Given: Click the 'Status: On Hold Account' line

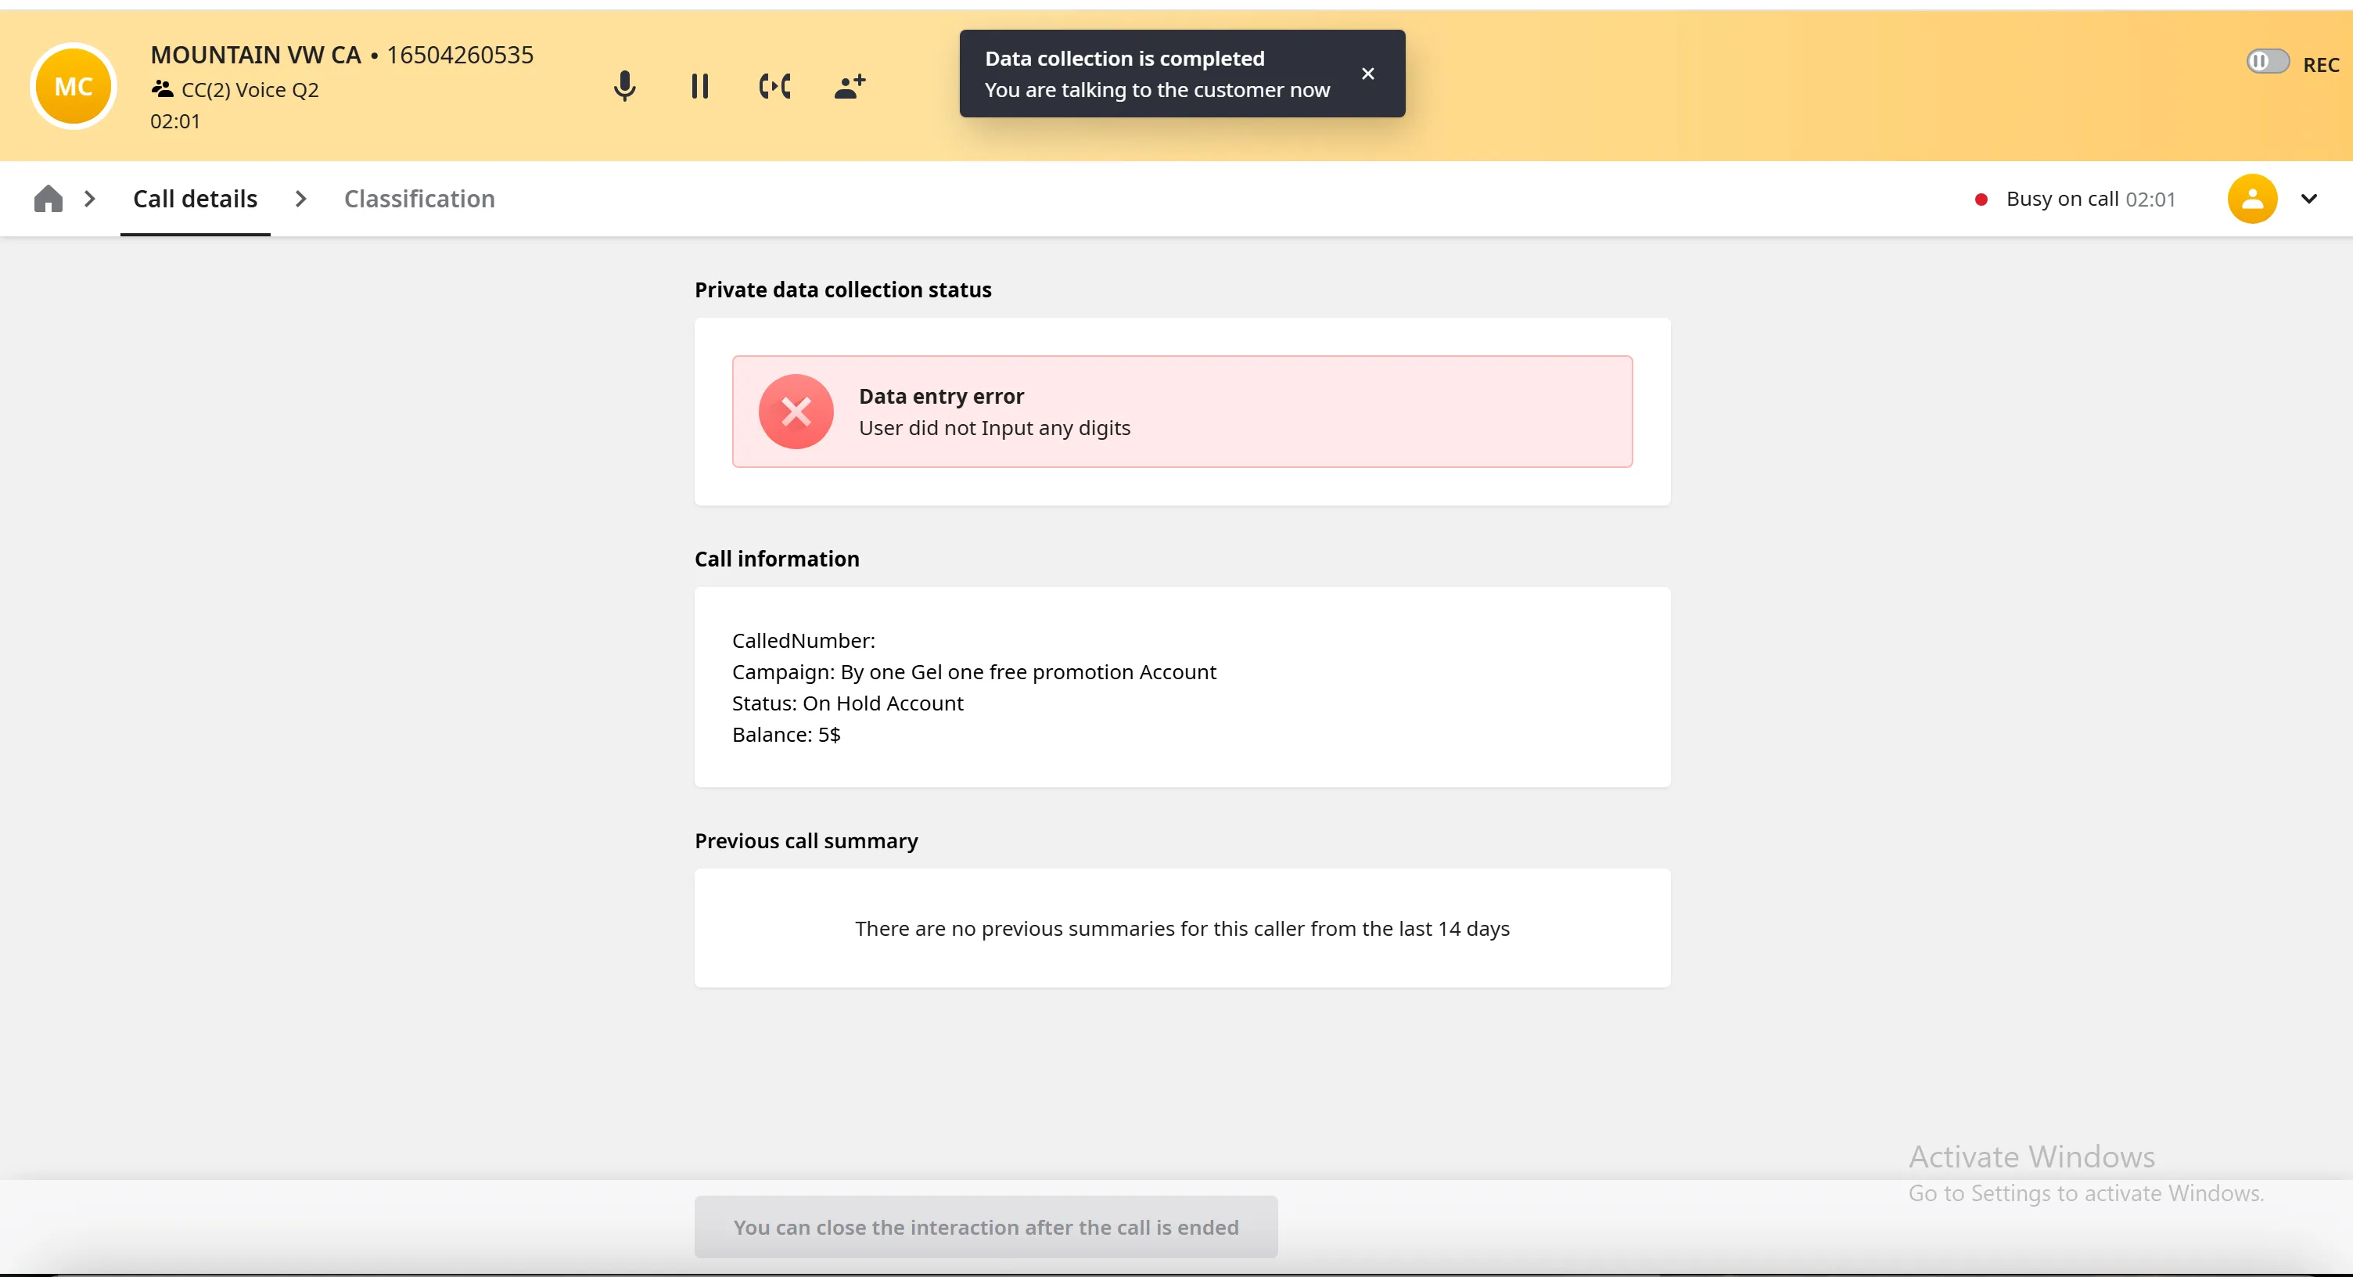Looking at the screenshot, I should (846, 703).
